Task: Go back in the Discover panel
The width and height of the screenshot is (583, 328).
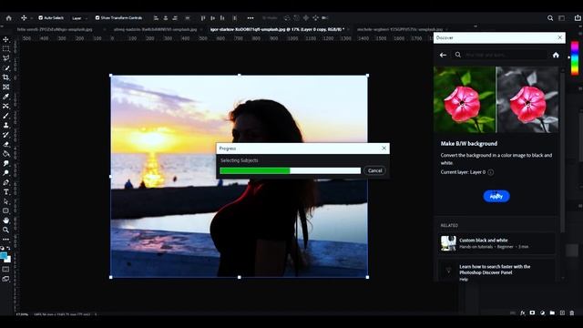Action: [443, 55]
